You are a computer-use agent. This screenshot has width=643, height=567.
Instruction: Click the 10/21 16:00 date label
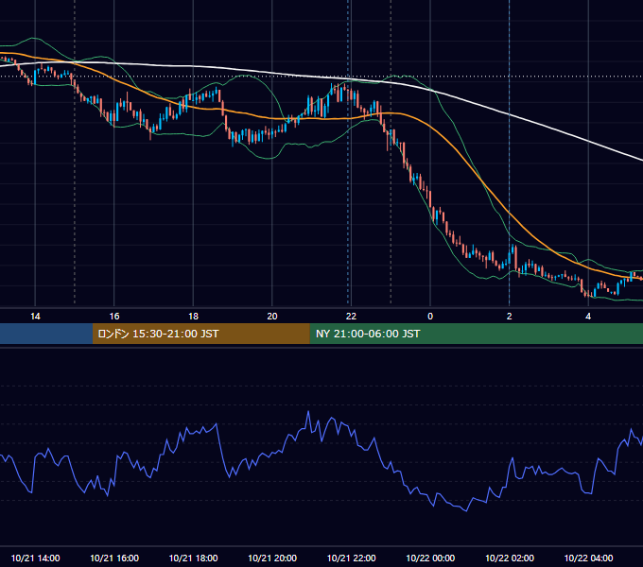click(x=114, y=558)
